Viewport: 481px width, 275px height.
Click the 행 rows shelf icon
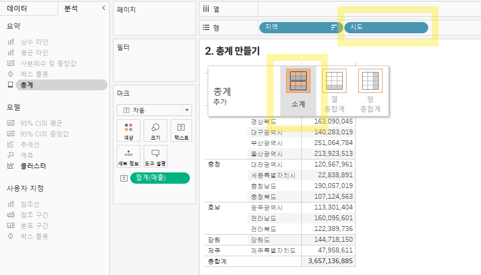[206, 27]
